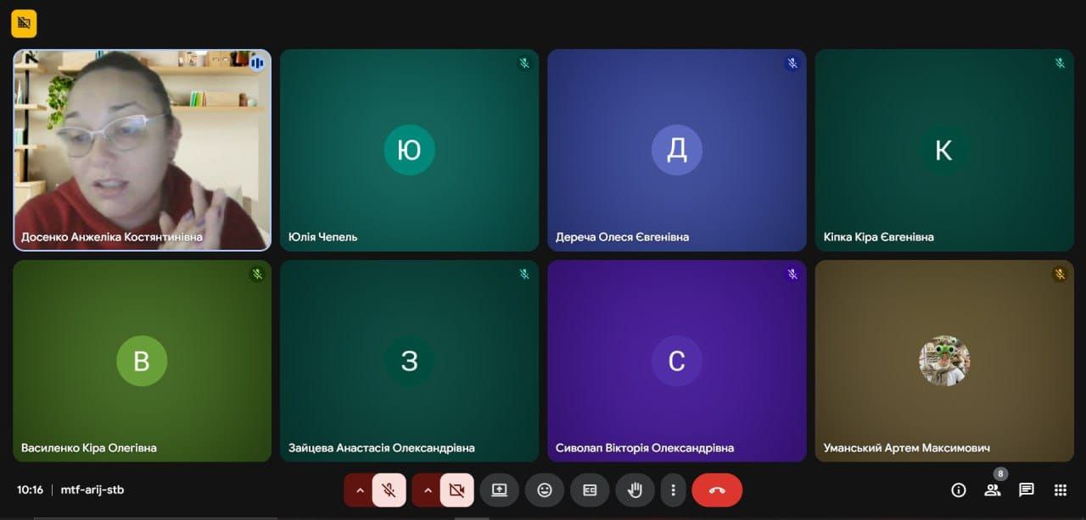
Task: Click the Юлія Чепель avatar circle
Action: pyautogui.click(x=409, y=150)
